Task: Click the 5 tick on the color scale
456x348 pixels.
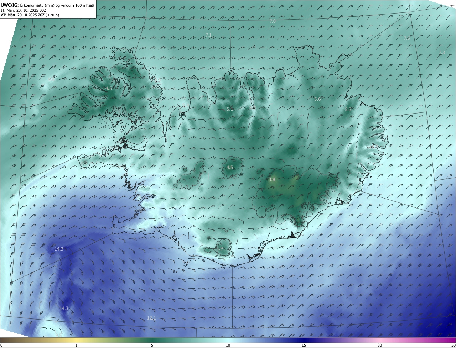Action: tap(152, 345)
